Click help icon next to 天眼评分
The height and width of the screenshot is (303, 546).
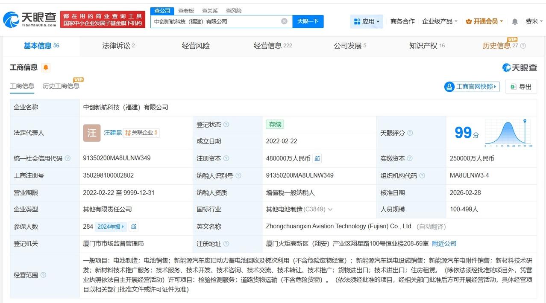pyautogui.click(x=410, y=133)
